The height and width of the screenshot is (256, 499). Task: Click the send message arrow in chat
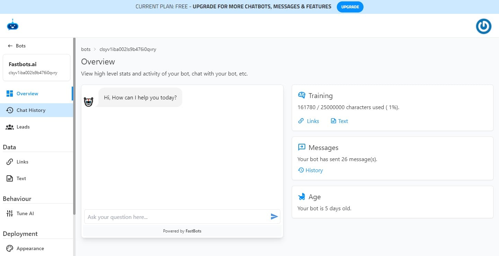click(274, 217)
